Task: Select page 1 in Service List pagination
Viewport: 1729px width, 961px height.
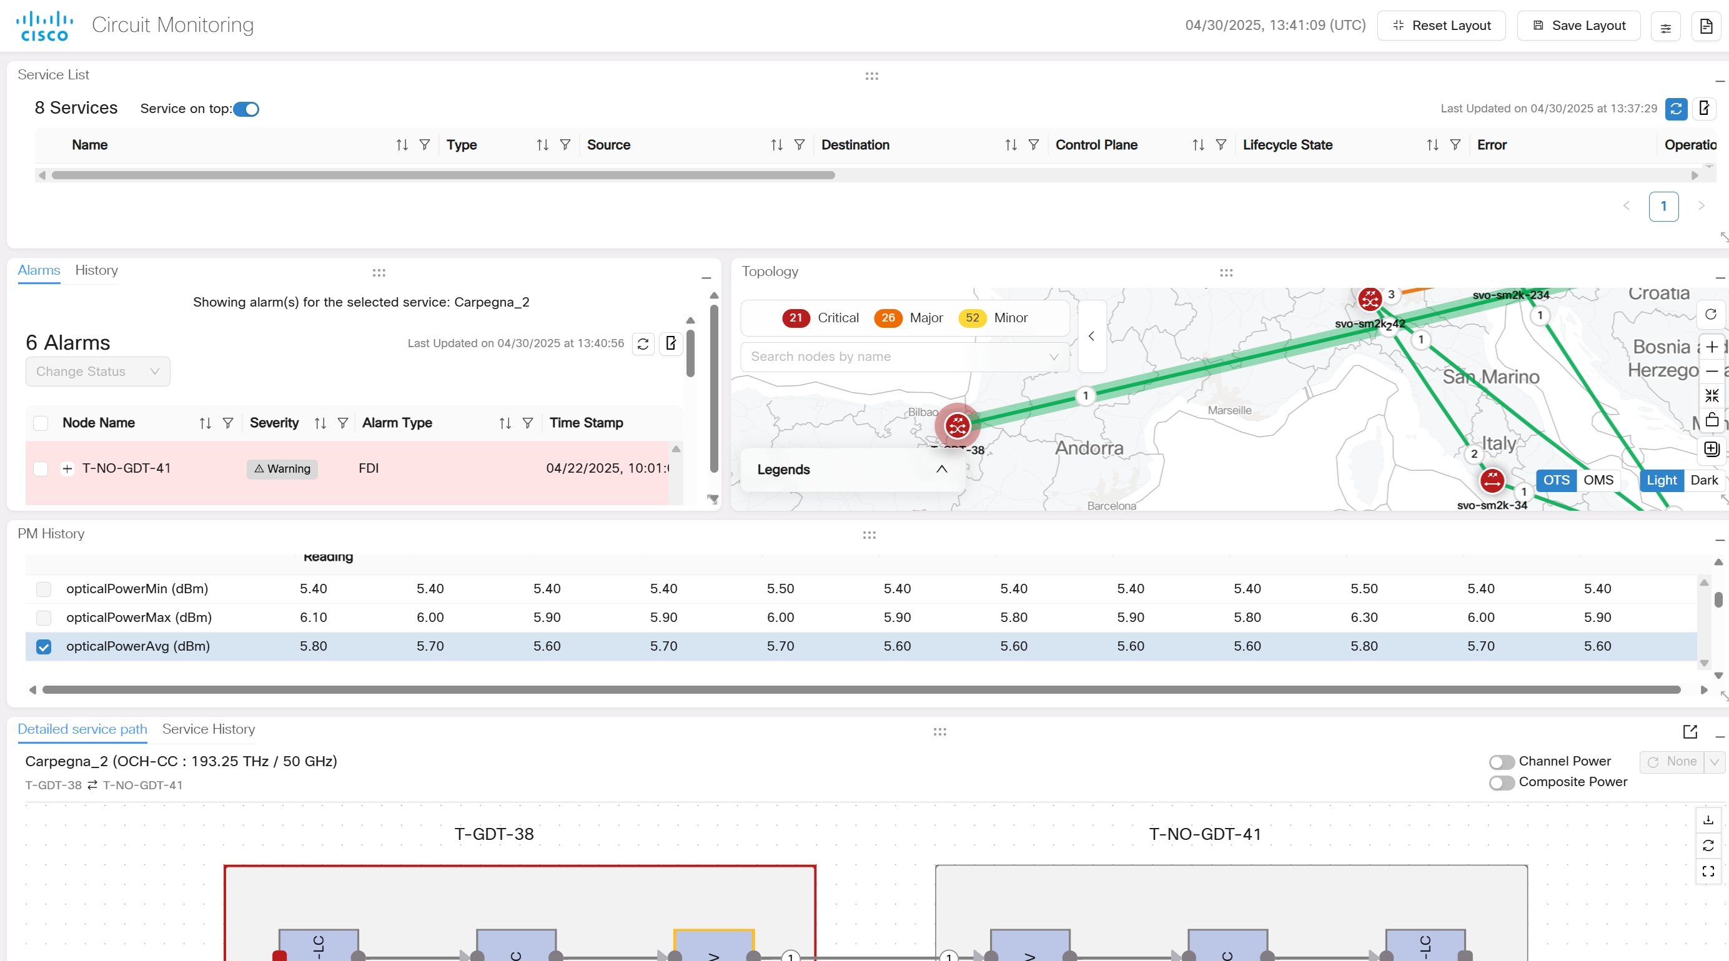Action: 1663,206
